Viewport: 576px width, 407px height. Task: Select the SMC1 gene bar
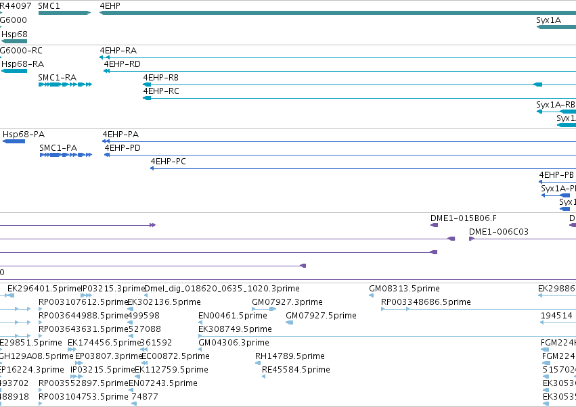[64, 13]
